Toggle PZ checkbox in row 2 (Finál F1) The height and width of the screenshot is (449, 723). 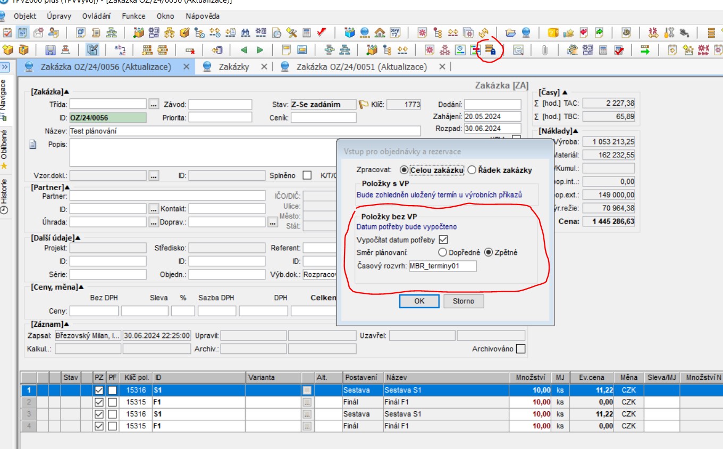coord(99,402)
